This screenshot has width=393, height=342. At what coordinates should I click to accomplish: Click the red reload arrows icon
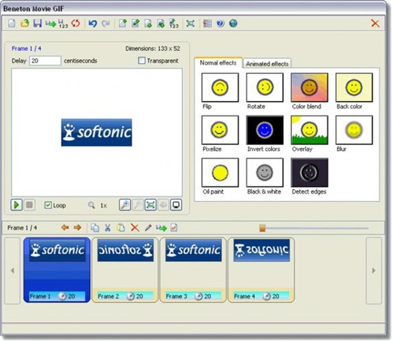pos(76,23)
